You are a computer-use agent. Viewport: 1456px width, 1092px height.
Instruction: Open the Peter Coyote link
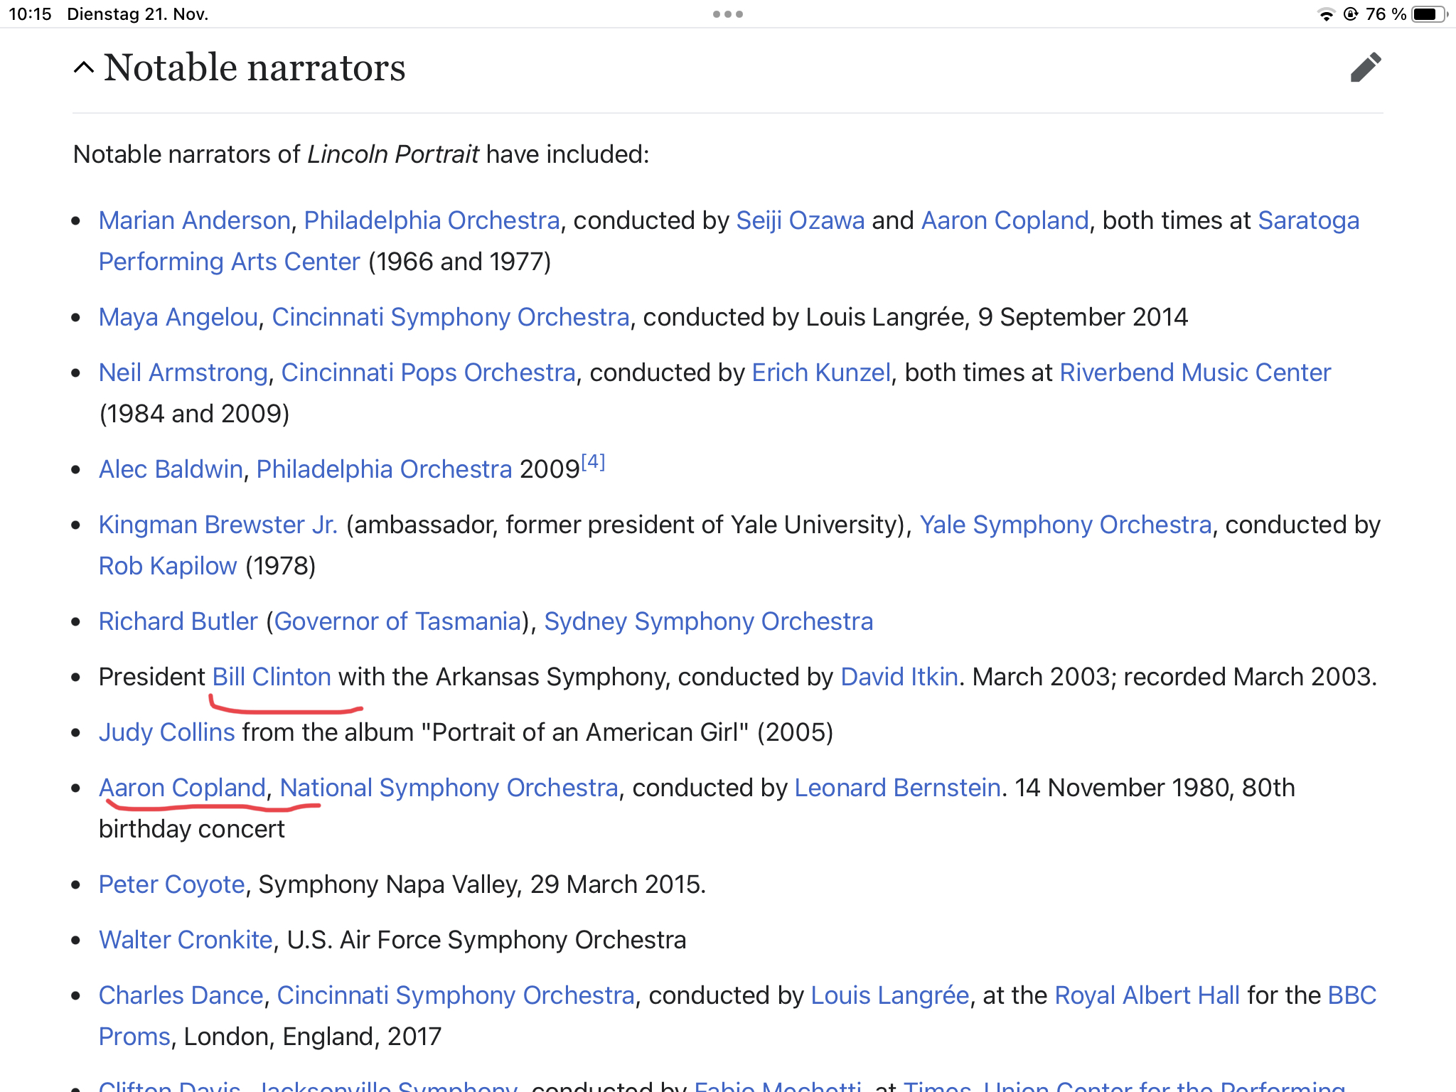[x=171, y=884]
